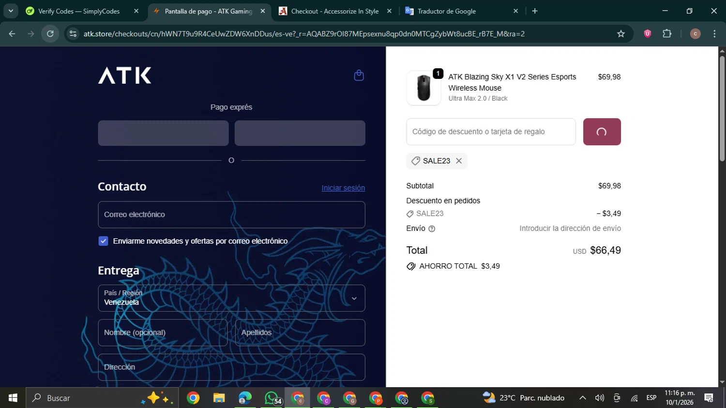Screen dimensions: 726x408
Task: Focus the Correo electrónico field
Action: 231,214
